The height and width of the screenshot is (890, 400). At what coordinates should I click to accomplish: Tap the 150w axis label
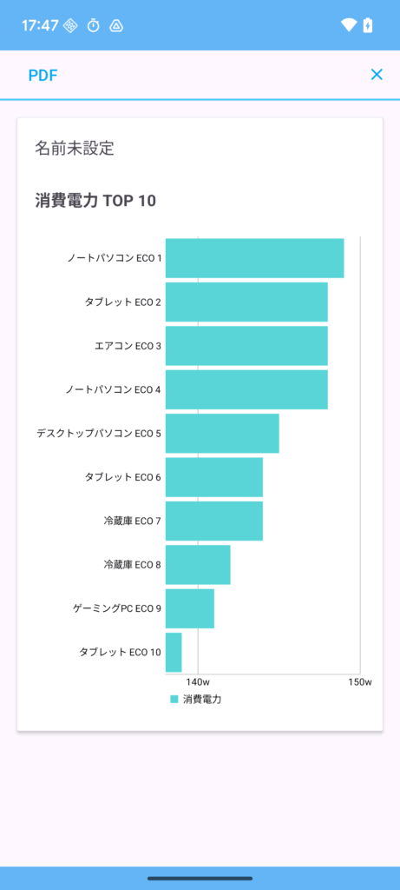[360, 682]
